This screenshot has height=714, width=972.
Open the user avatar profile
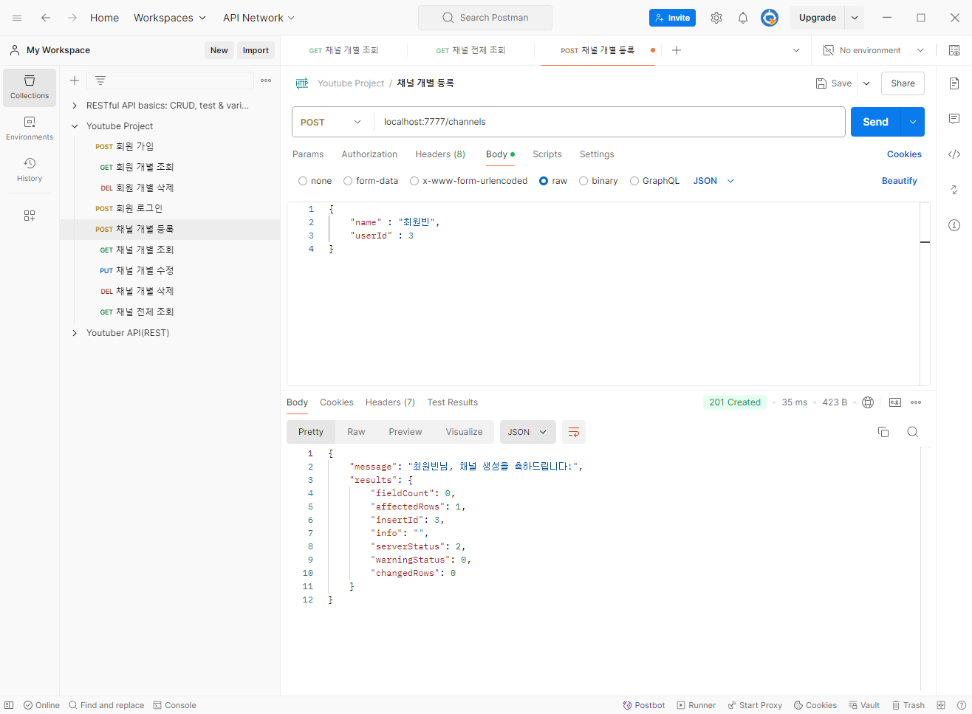click(770, 18)
